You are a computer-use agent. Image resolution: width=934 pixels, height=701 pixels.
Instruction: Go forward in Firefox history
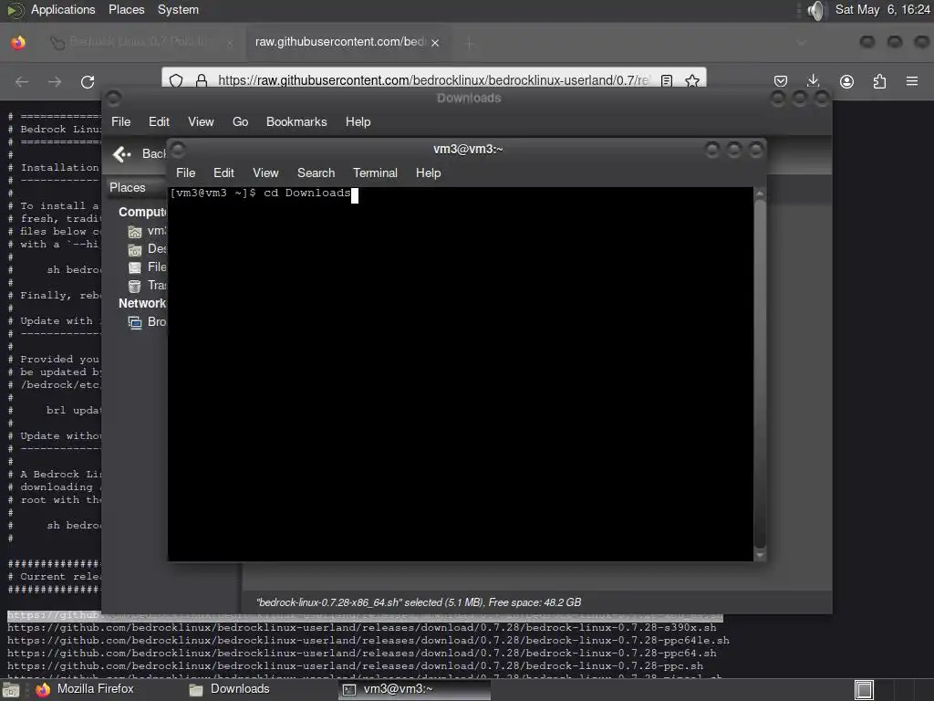click(x=55, y=81)
